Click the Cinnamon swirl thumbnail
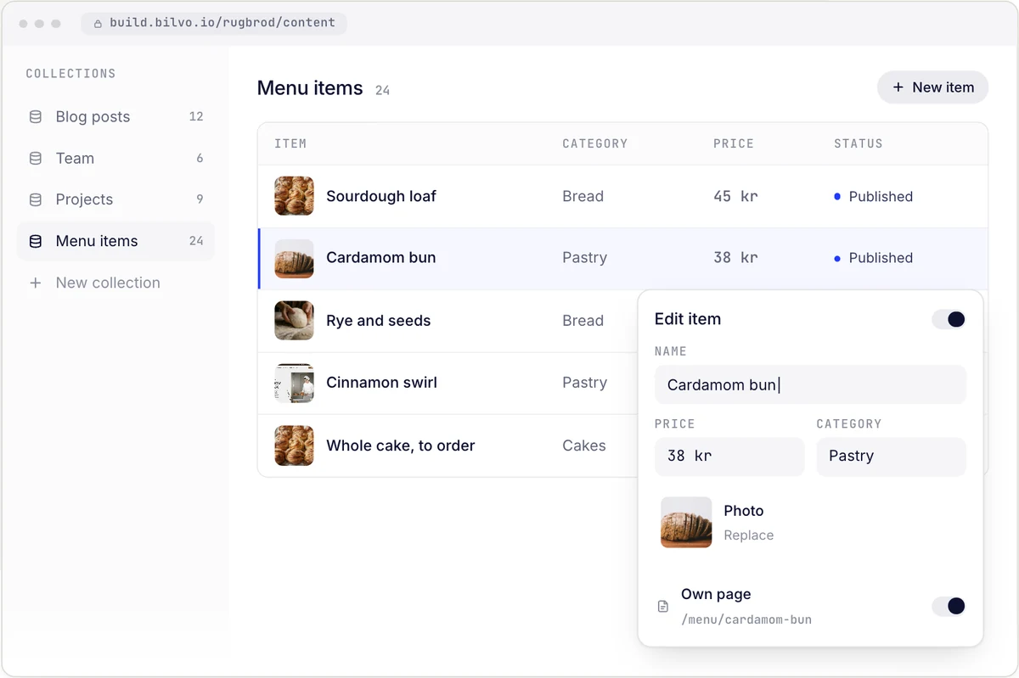The height and width of the screenshot is (678, 1019). [x=294, y=384]
